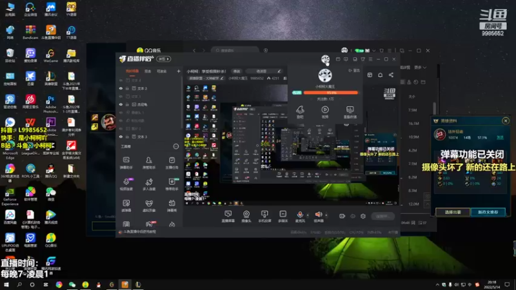The height and width of the screenshot is (290, 516).
Task: Click the QQ音乐 song list scrollbar
Action: [435, 108]
